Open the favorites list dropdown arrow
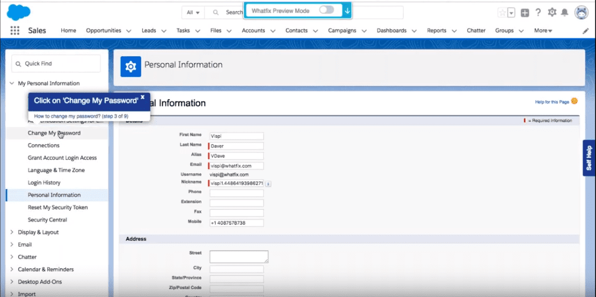Screen dimensions: 596x297 tap(511, 13)
